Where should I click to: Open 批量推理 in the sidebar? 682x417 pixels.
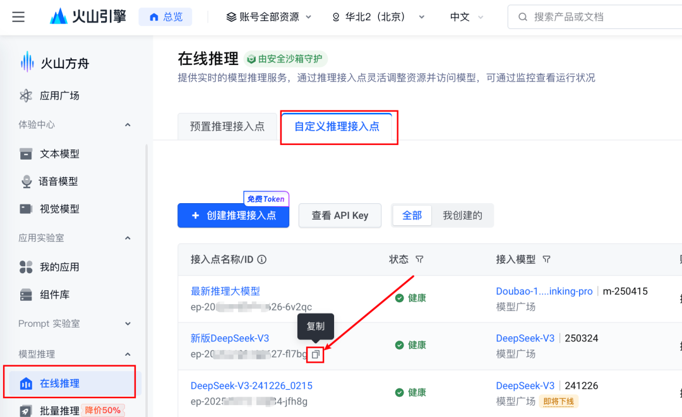(x=59, y=411)
